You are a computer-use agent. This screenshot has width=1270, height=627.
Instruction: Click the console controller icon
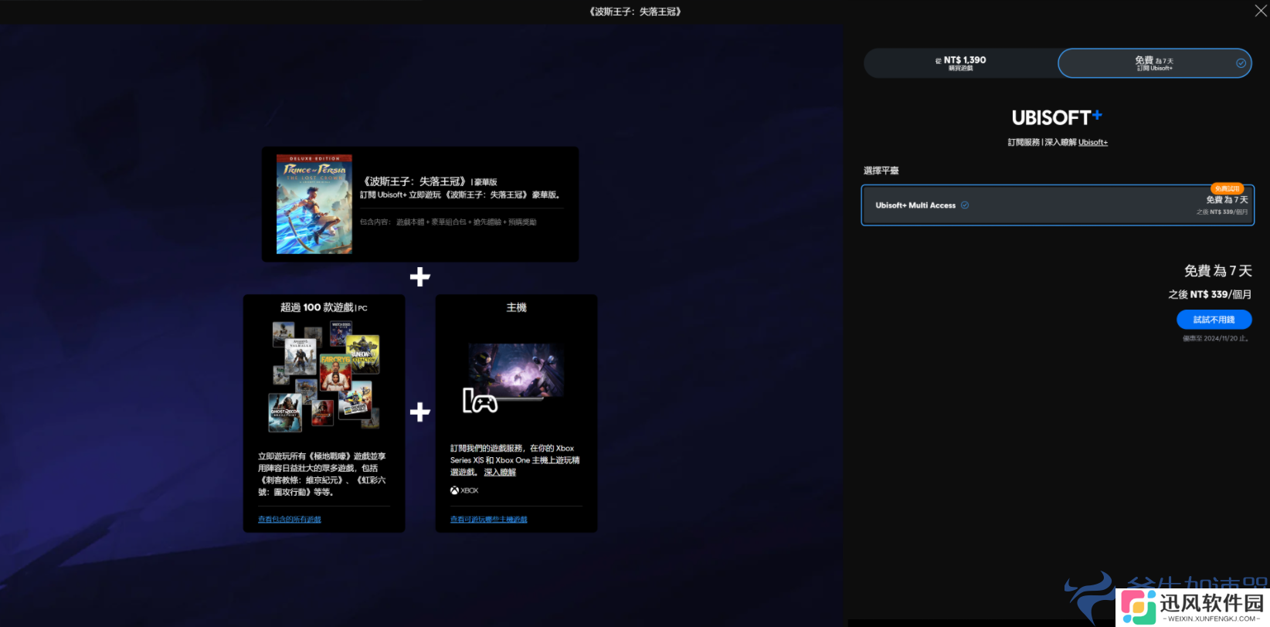point(480,401)
